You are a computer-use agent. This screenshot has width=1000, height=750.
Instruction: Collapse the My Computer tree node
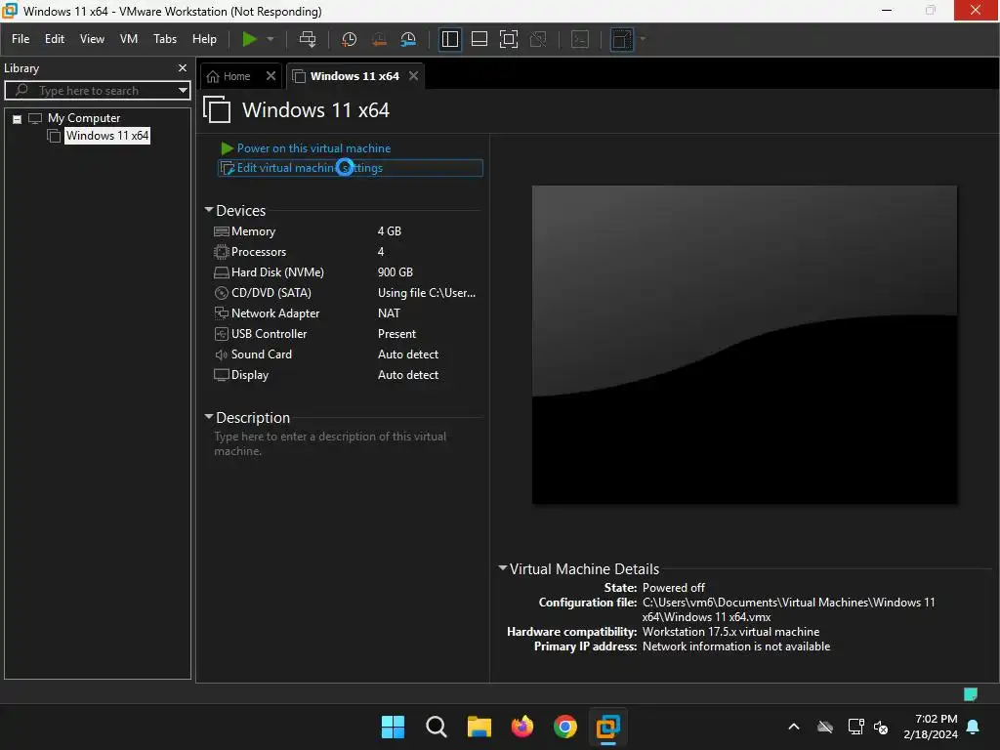click(18, 118)
